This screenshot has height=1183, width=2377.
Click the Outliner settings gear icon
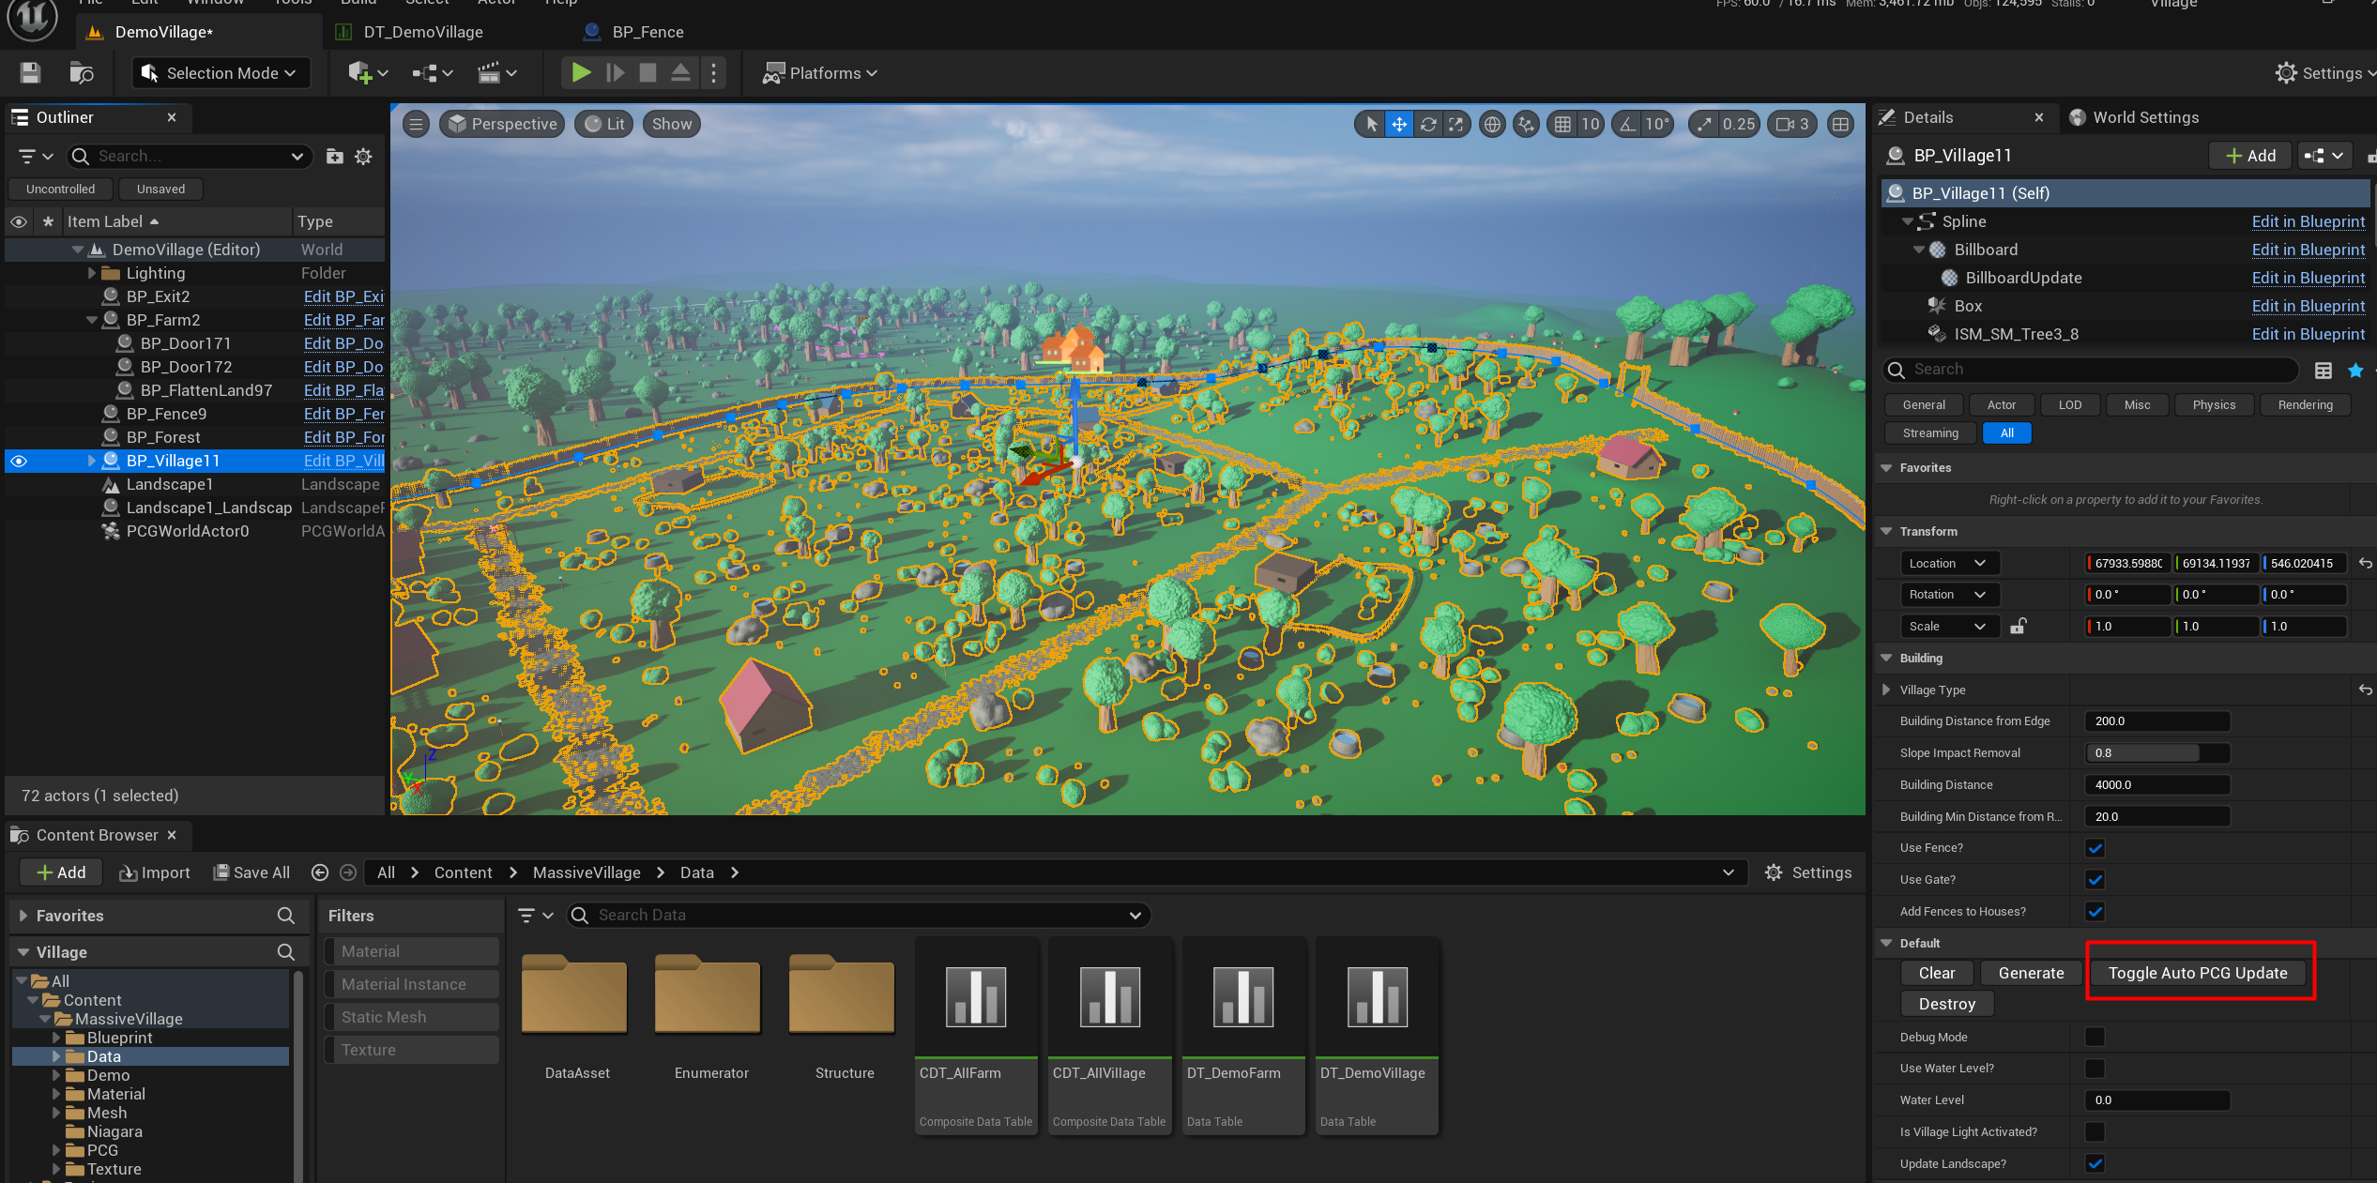click(x=364, y=157)
